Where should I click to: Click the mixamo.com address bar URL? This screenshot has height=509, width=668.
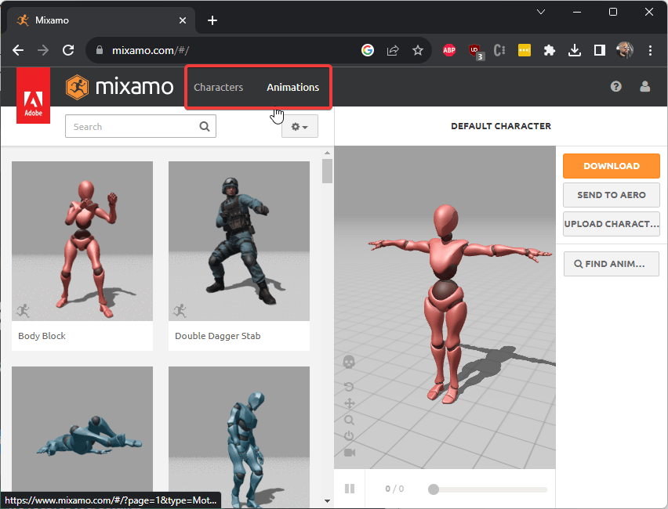[151, 50]
